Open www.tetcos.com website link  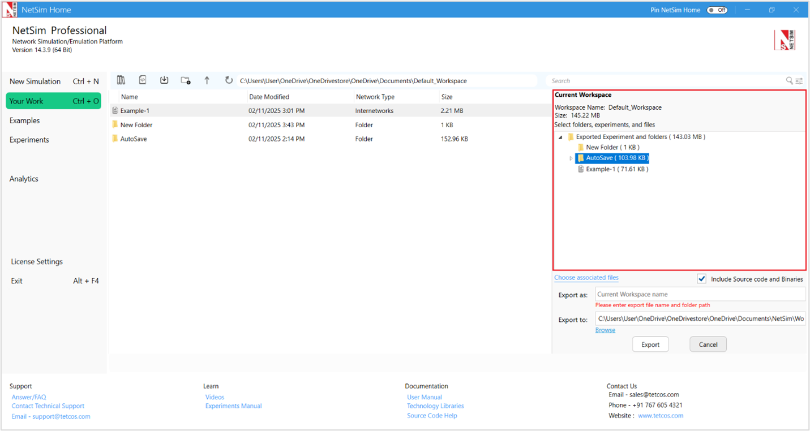point(661,416)
